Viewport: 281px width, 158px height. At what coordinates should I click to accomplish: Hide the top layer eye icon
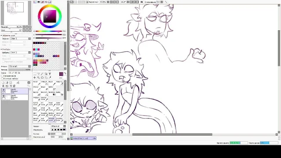4,90
